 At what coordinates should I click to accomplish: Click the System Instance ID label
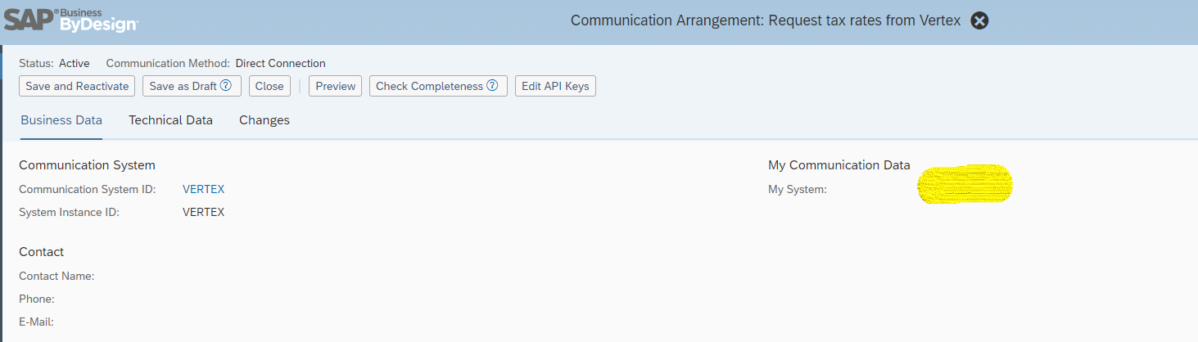(x=70, y=212)
